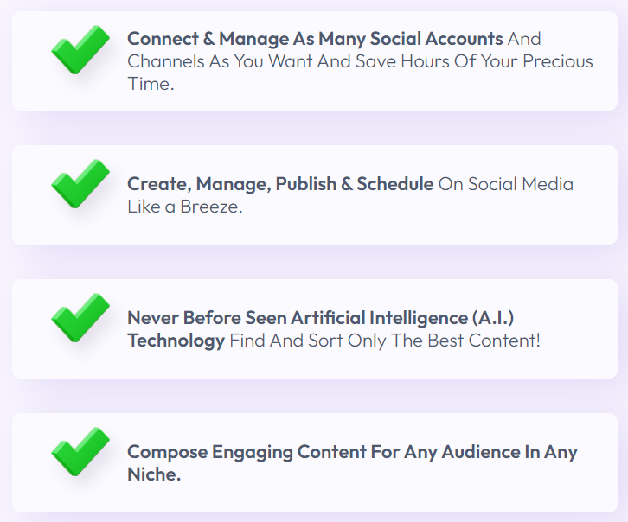The image size is (628, 522).
Task: Tap the green checkmark beside Never Before Seen
Action: (80, 317)
